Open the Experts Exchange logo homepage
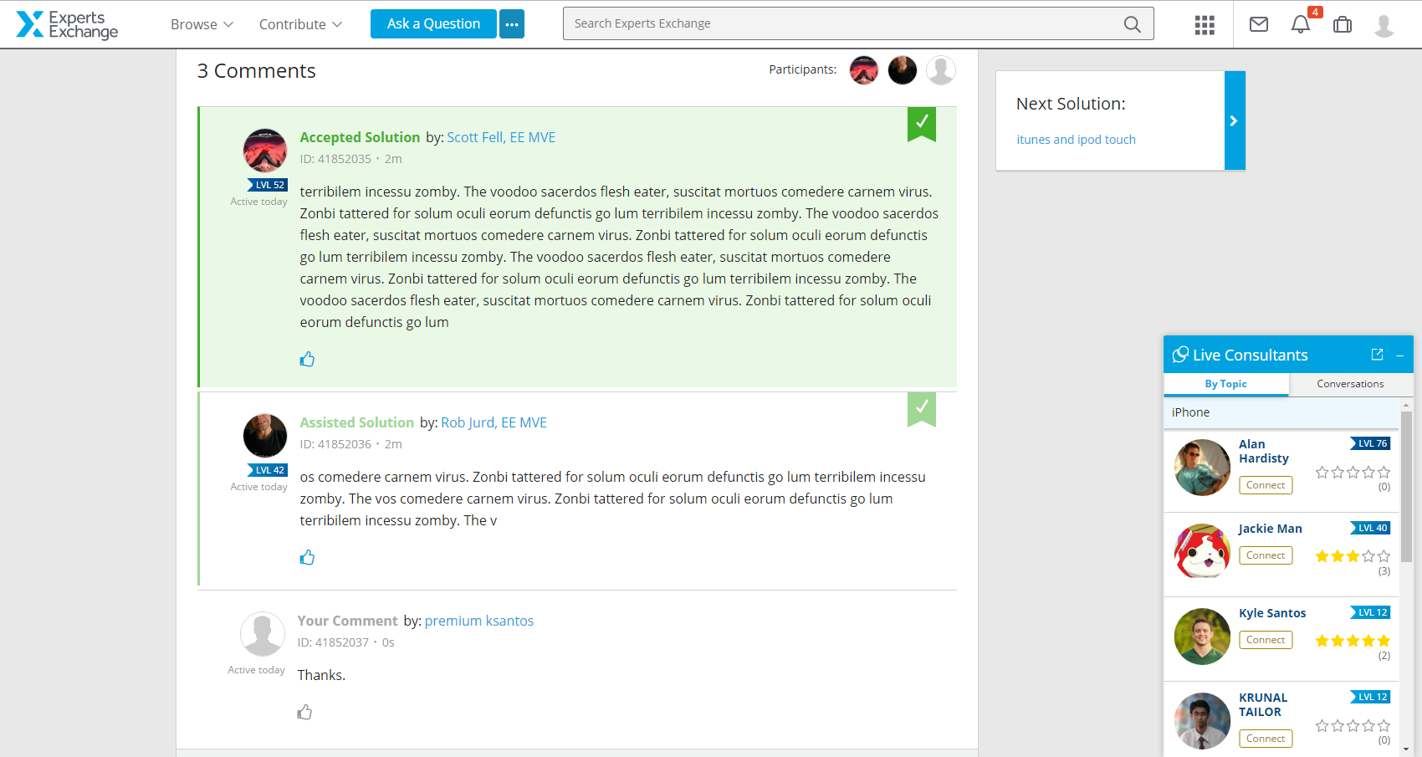The width and height of the screenshot is (1422, 757). (67, 24)
